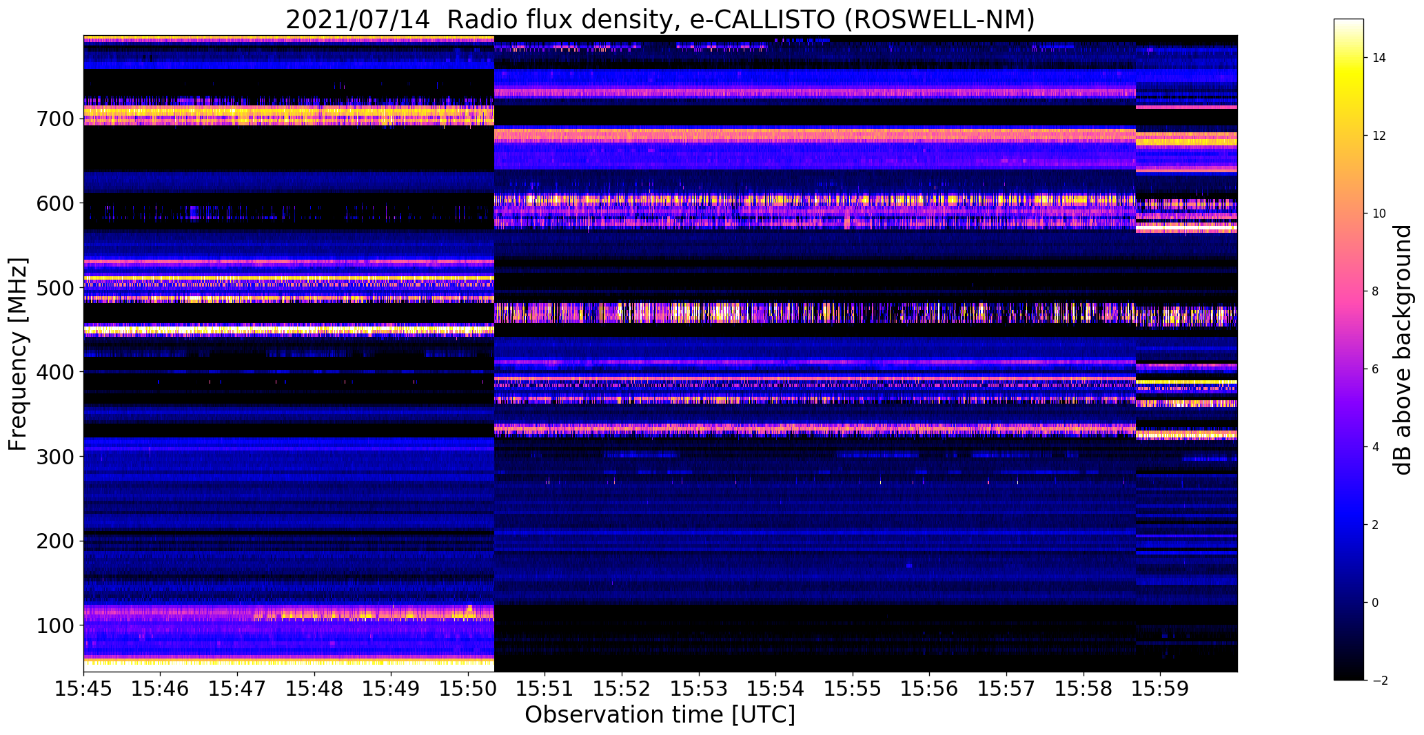Click the plot title mentioning e-CALLISTO (ROSWELL-NM)
The image size is (1424, 735).
coord(660,19)
